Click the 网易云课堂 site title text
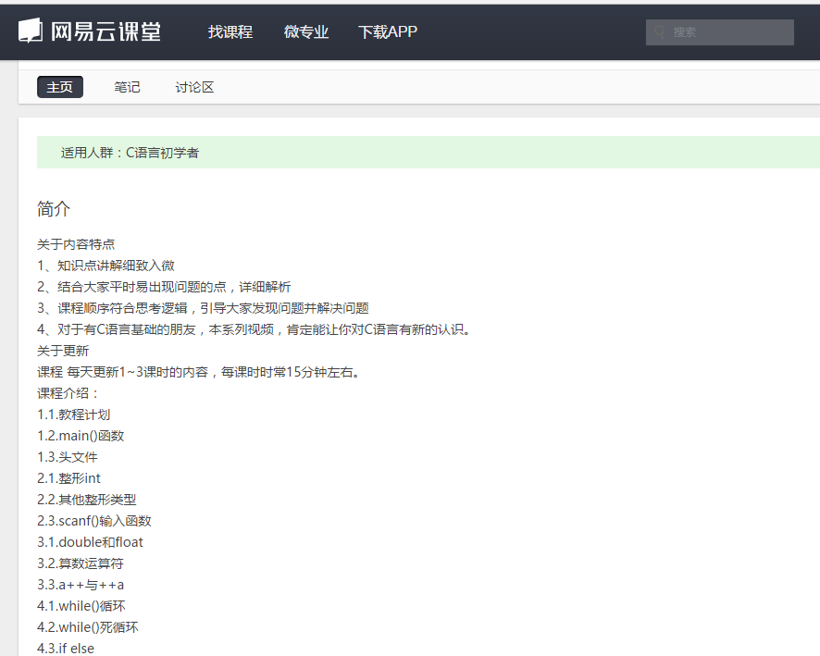Viewport: 820px width, 656px height. tap(106, 31)
